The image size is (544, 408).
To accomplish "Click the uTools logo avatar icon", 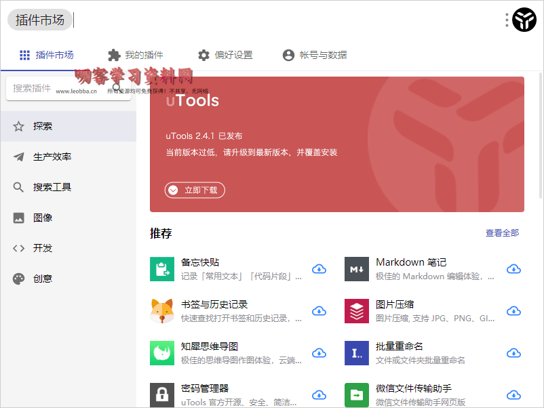I will click(524, 20).
